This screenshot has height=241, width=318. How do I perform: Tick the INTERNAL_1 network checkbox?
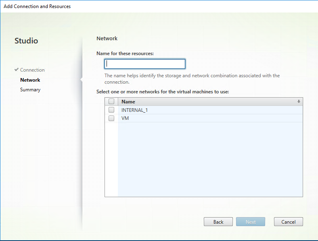pos(111,110)
